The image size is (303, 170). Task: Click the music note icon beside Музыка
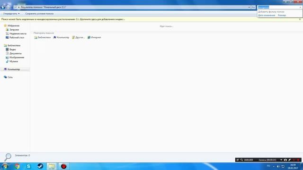point(7,61)
